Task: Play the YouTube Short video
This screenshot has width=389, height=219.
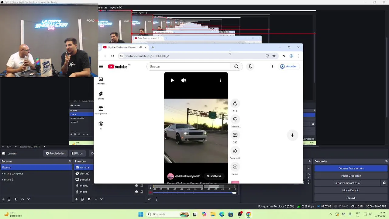Action: pos(172,80)
